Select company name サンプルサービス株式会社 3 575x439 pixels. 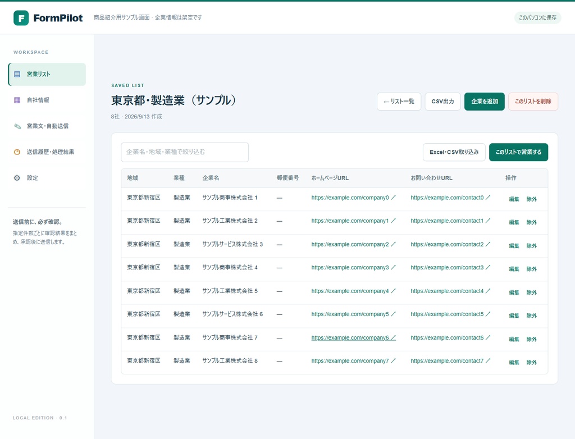pos(232,244)
